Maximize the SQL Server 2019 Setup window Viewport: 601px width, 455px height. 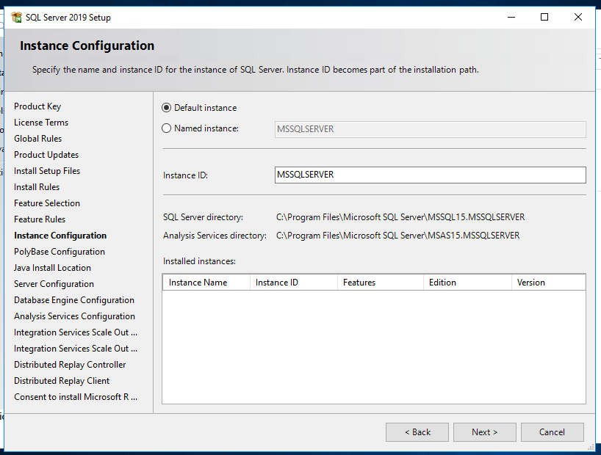coord(544,17)
